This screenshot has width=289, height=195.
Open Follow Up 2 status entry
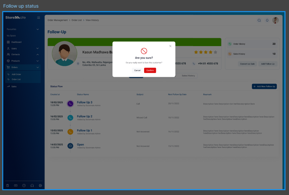(85, 116)
